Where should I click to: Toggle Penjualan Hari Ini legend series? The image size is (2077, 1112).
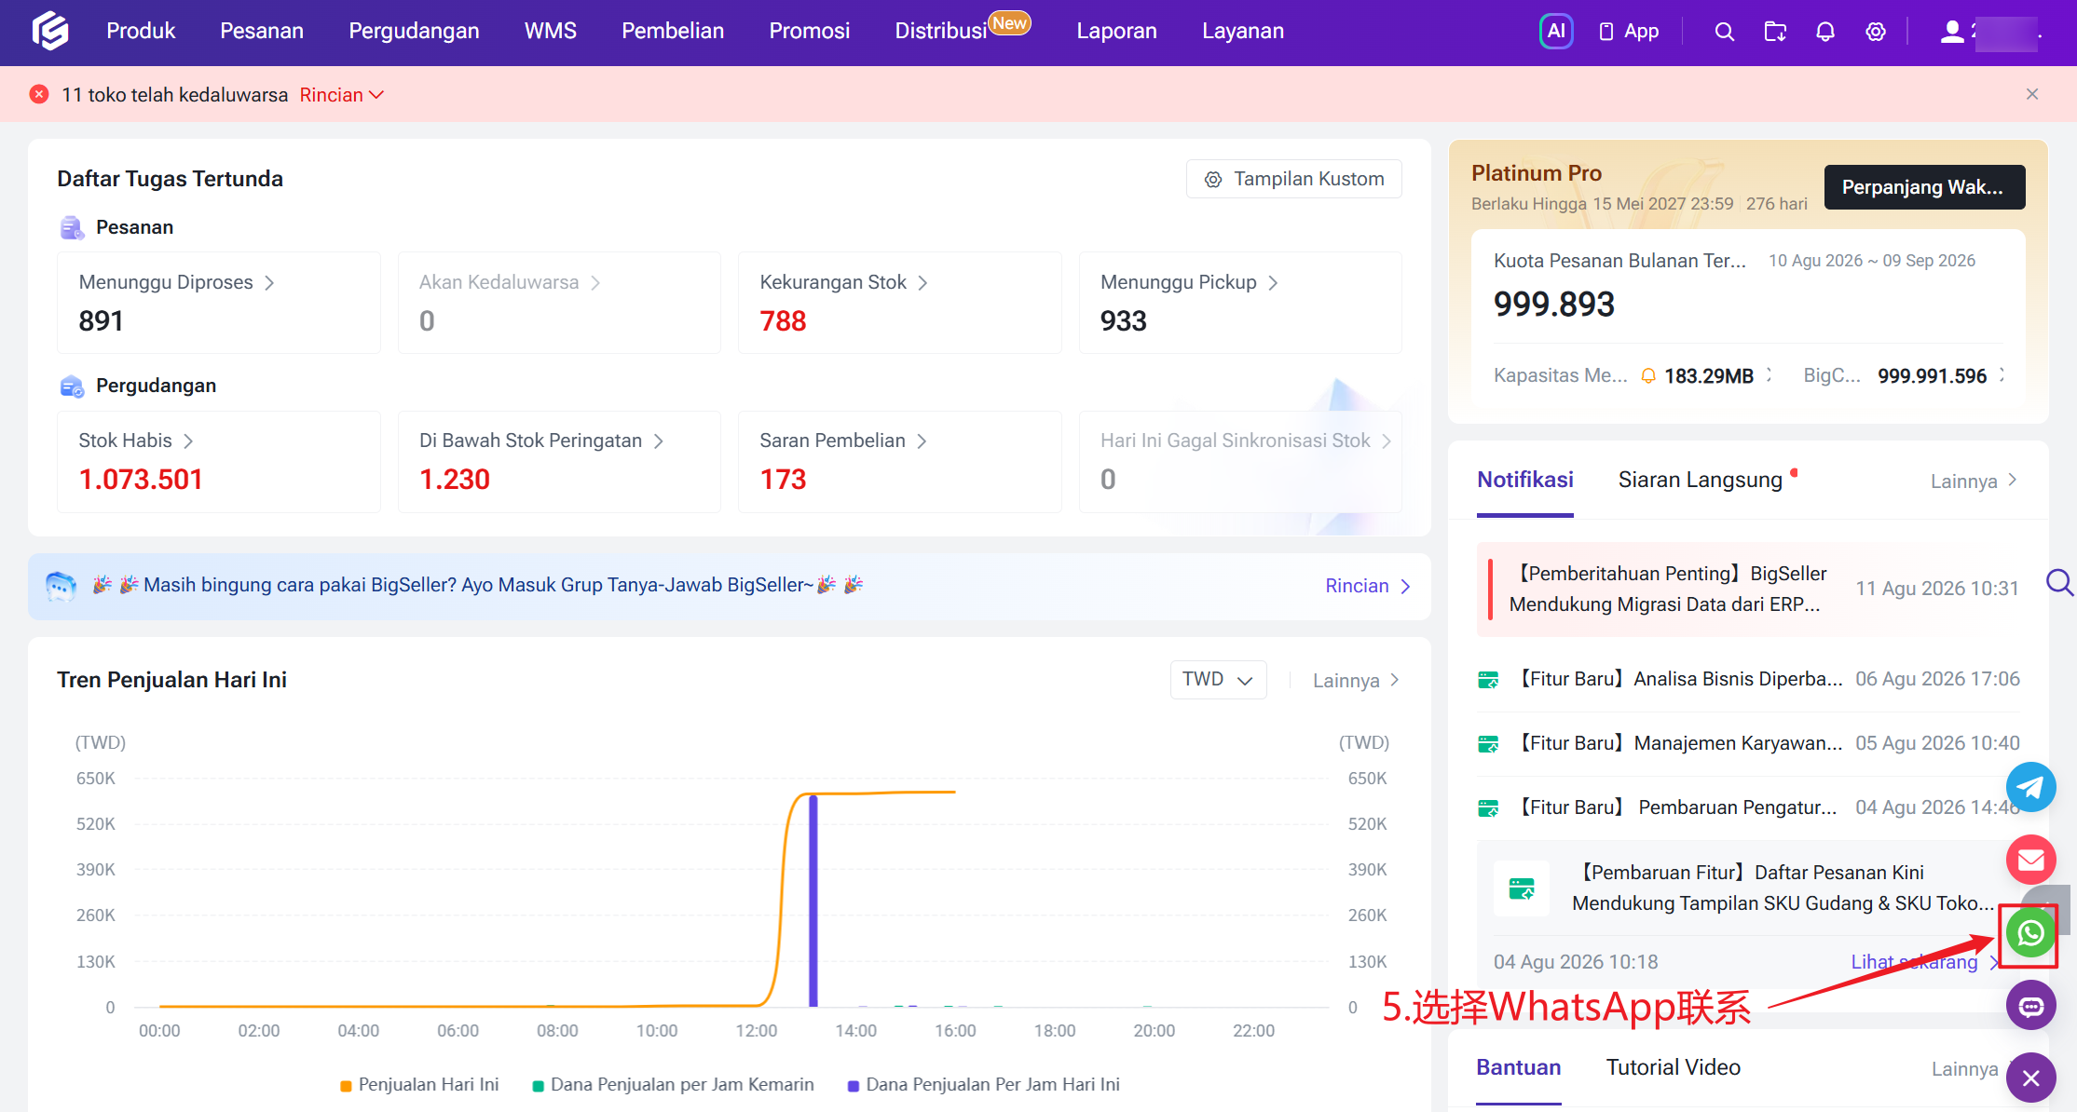(419, 1085)
